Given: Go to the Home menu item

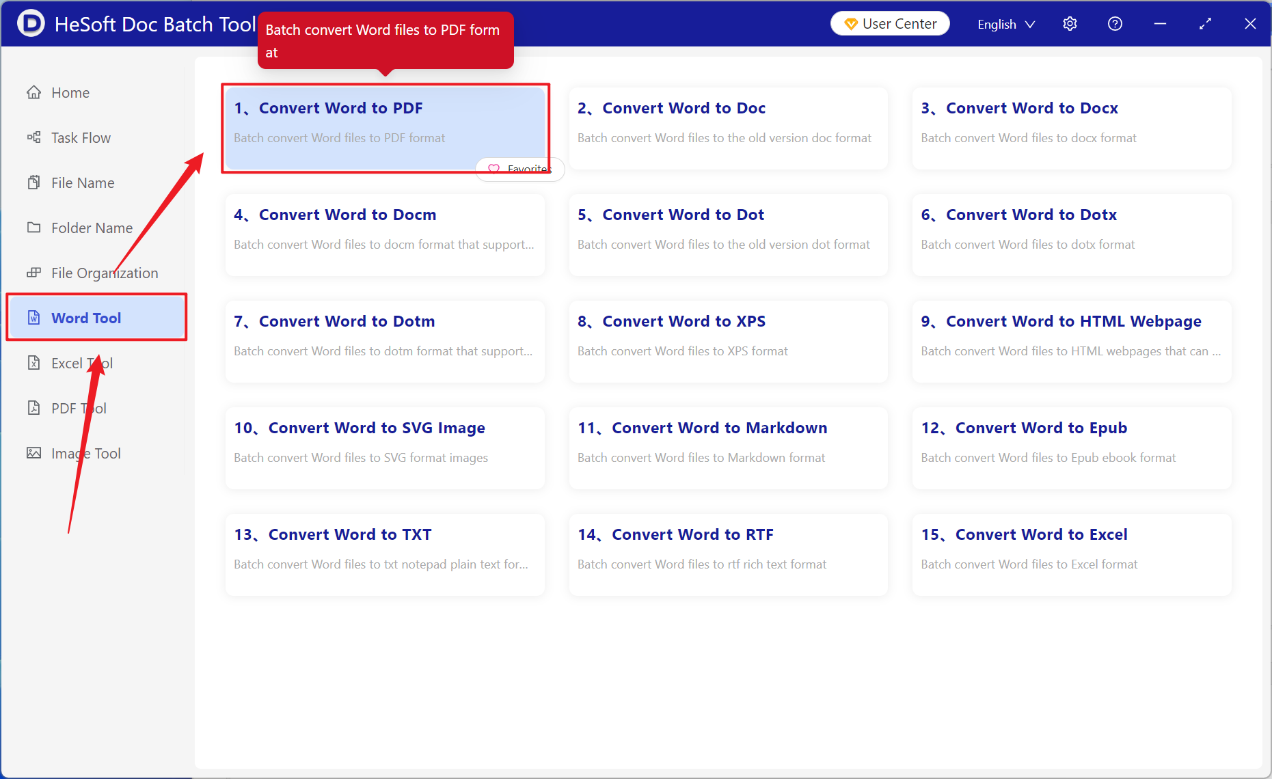Looking at the screenshot, I should [96, 92].
